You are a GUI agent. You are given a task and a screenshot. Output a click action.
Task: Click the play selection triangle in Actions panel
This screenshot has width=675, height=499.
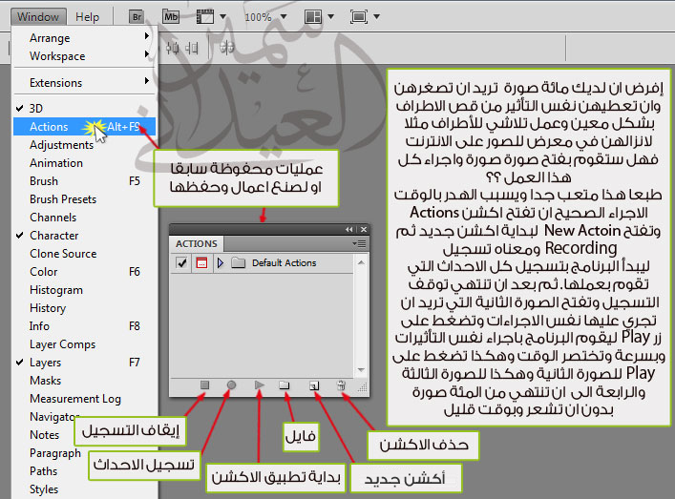point(259,385)
